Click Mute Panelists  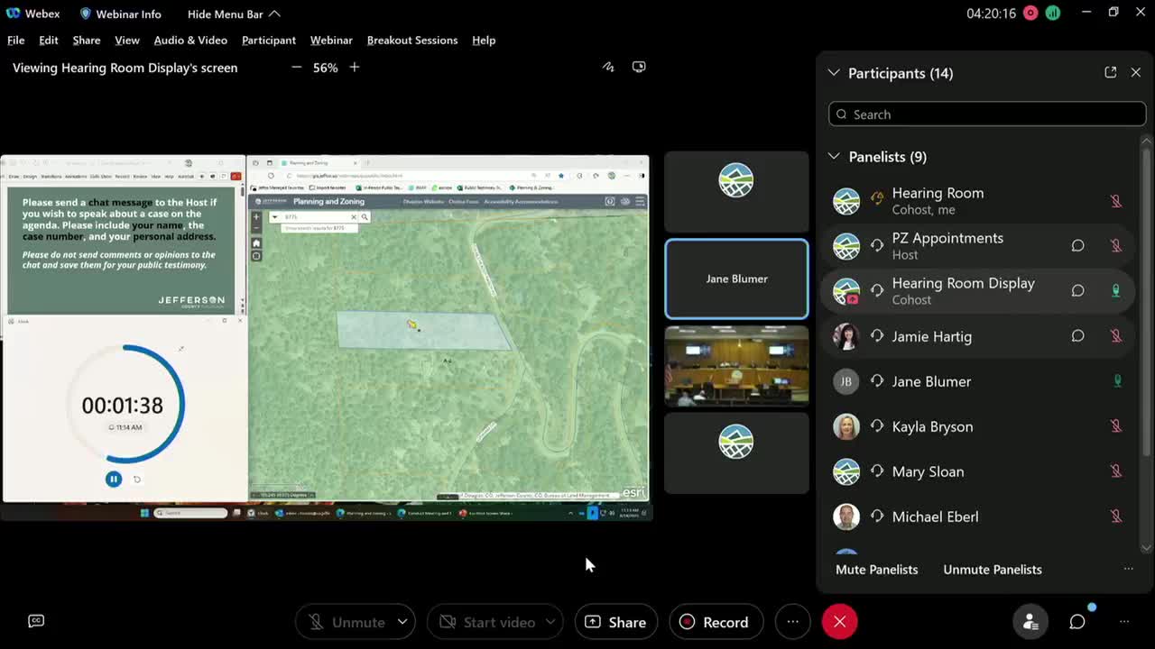(877, 570)
